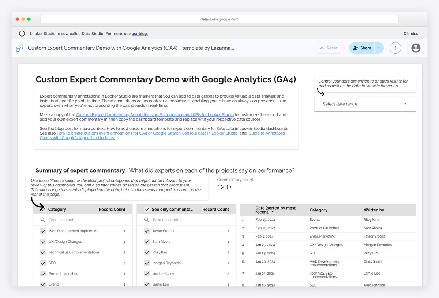Uncheck Taylor Brooks checkbox
Image resolution: width=439 pixels, height=298 pixels.
click(147, 231)
